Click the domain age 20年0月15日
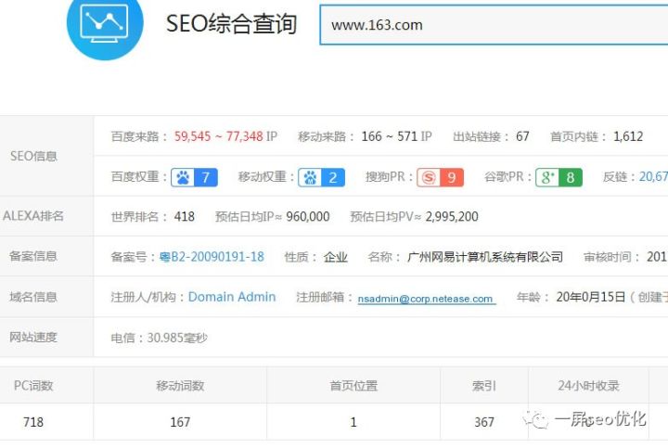 click(x=590, y=297)
